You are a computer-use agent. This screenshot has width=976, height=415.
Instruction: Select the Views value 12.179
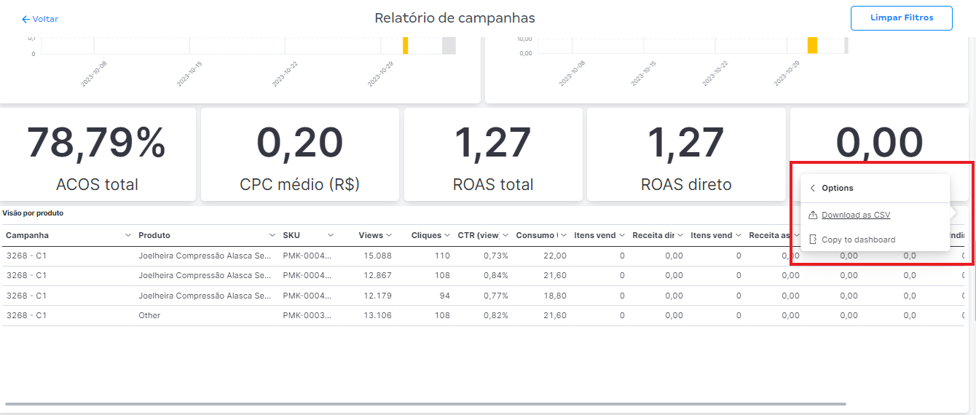(x=377, y=296)
